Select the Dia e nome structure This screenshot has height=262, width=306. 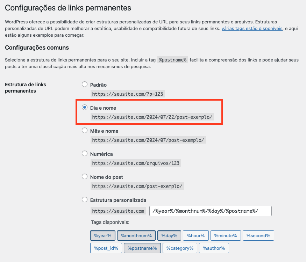coord(84,107)
